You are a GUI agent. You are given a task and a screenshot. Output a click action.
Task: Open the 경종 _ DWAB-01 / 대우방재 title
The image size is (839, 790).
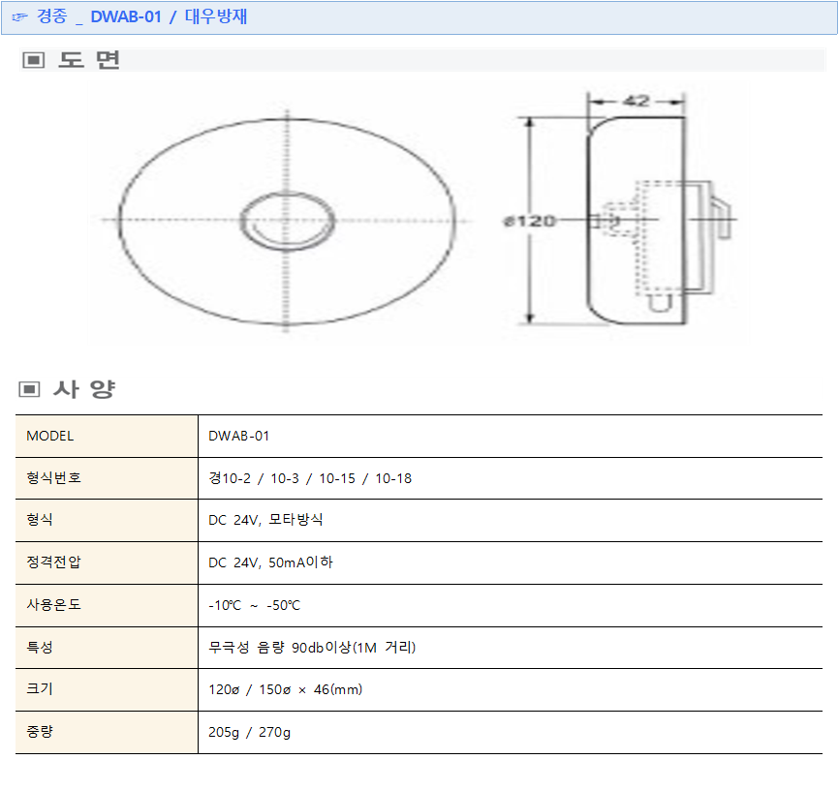click(141, 16)
